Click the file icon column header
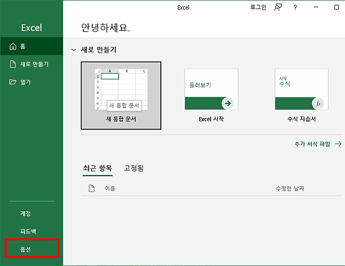Viewport: 345px width, 266px height. point(91,188)
